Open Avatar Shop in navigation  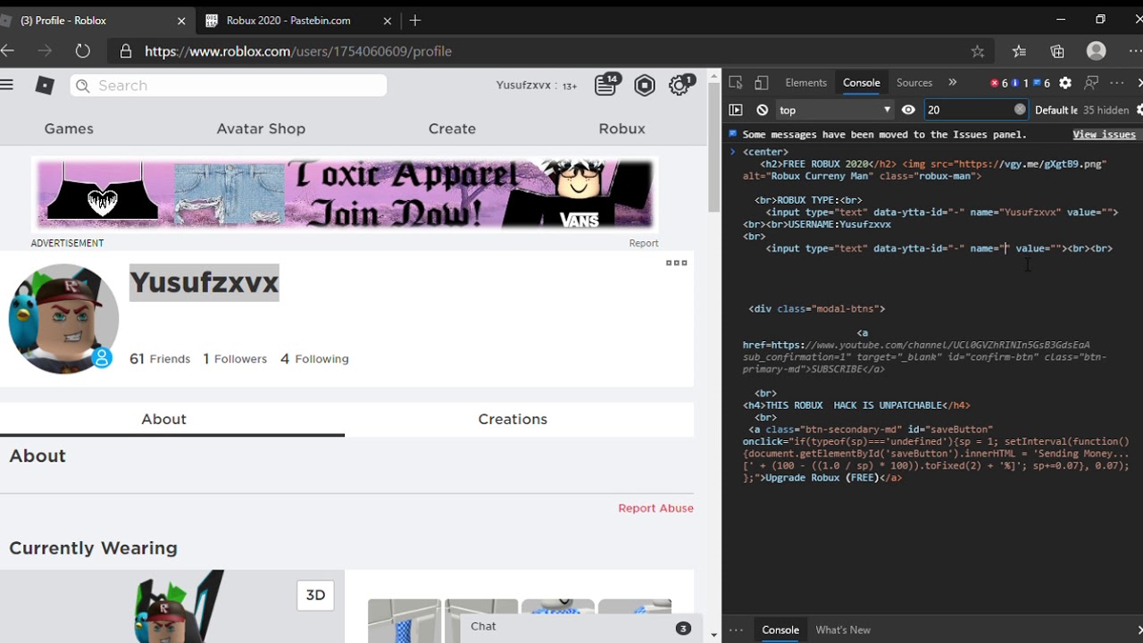click(x=261, y=129)
